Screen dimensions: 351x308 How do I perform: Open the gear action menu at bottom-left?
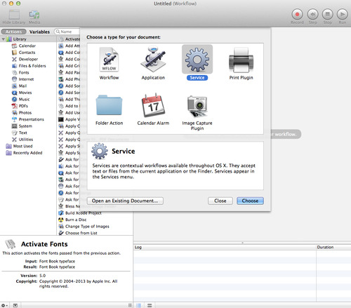pyautogui.click(x=4, y=305)
